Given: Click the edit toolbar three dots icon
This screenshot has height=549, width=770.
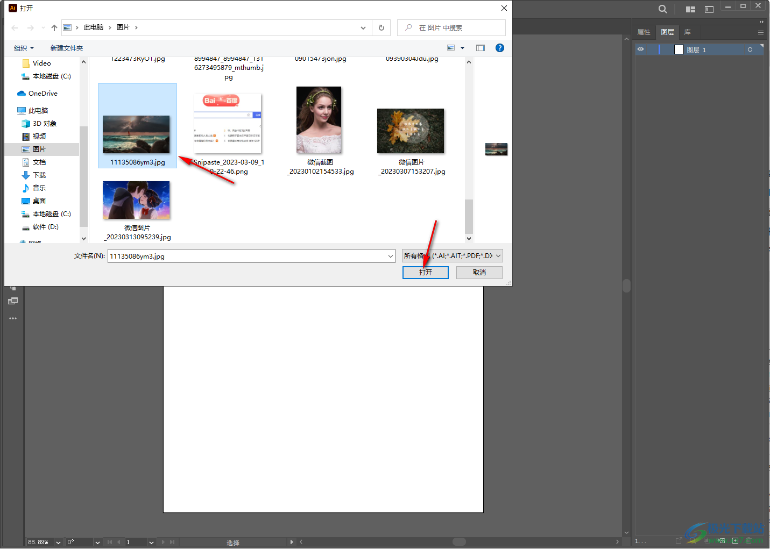Looking at the screenshot, I should pos(13,318).
